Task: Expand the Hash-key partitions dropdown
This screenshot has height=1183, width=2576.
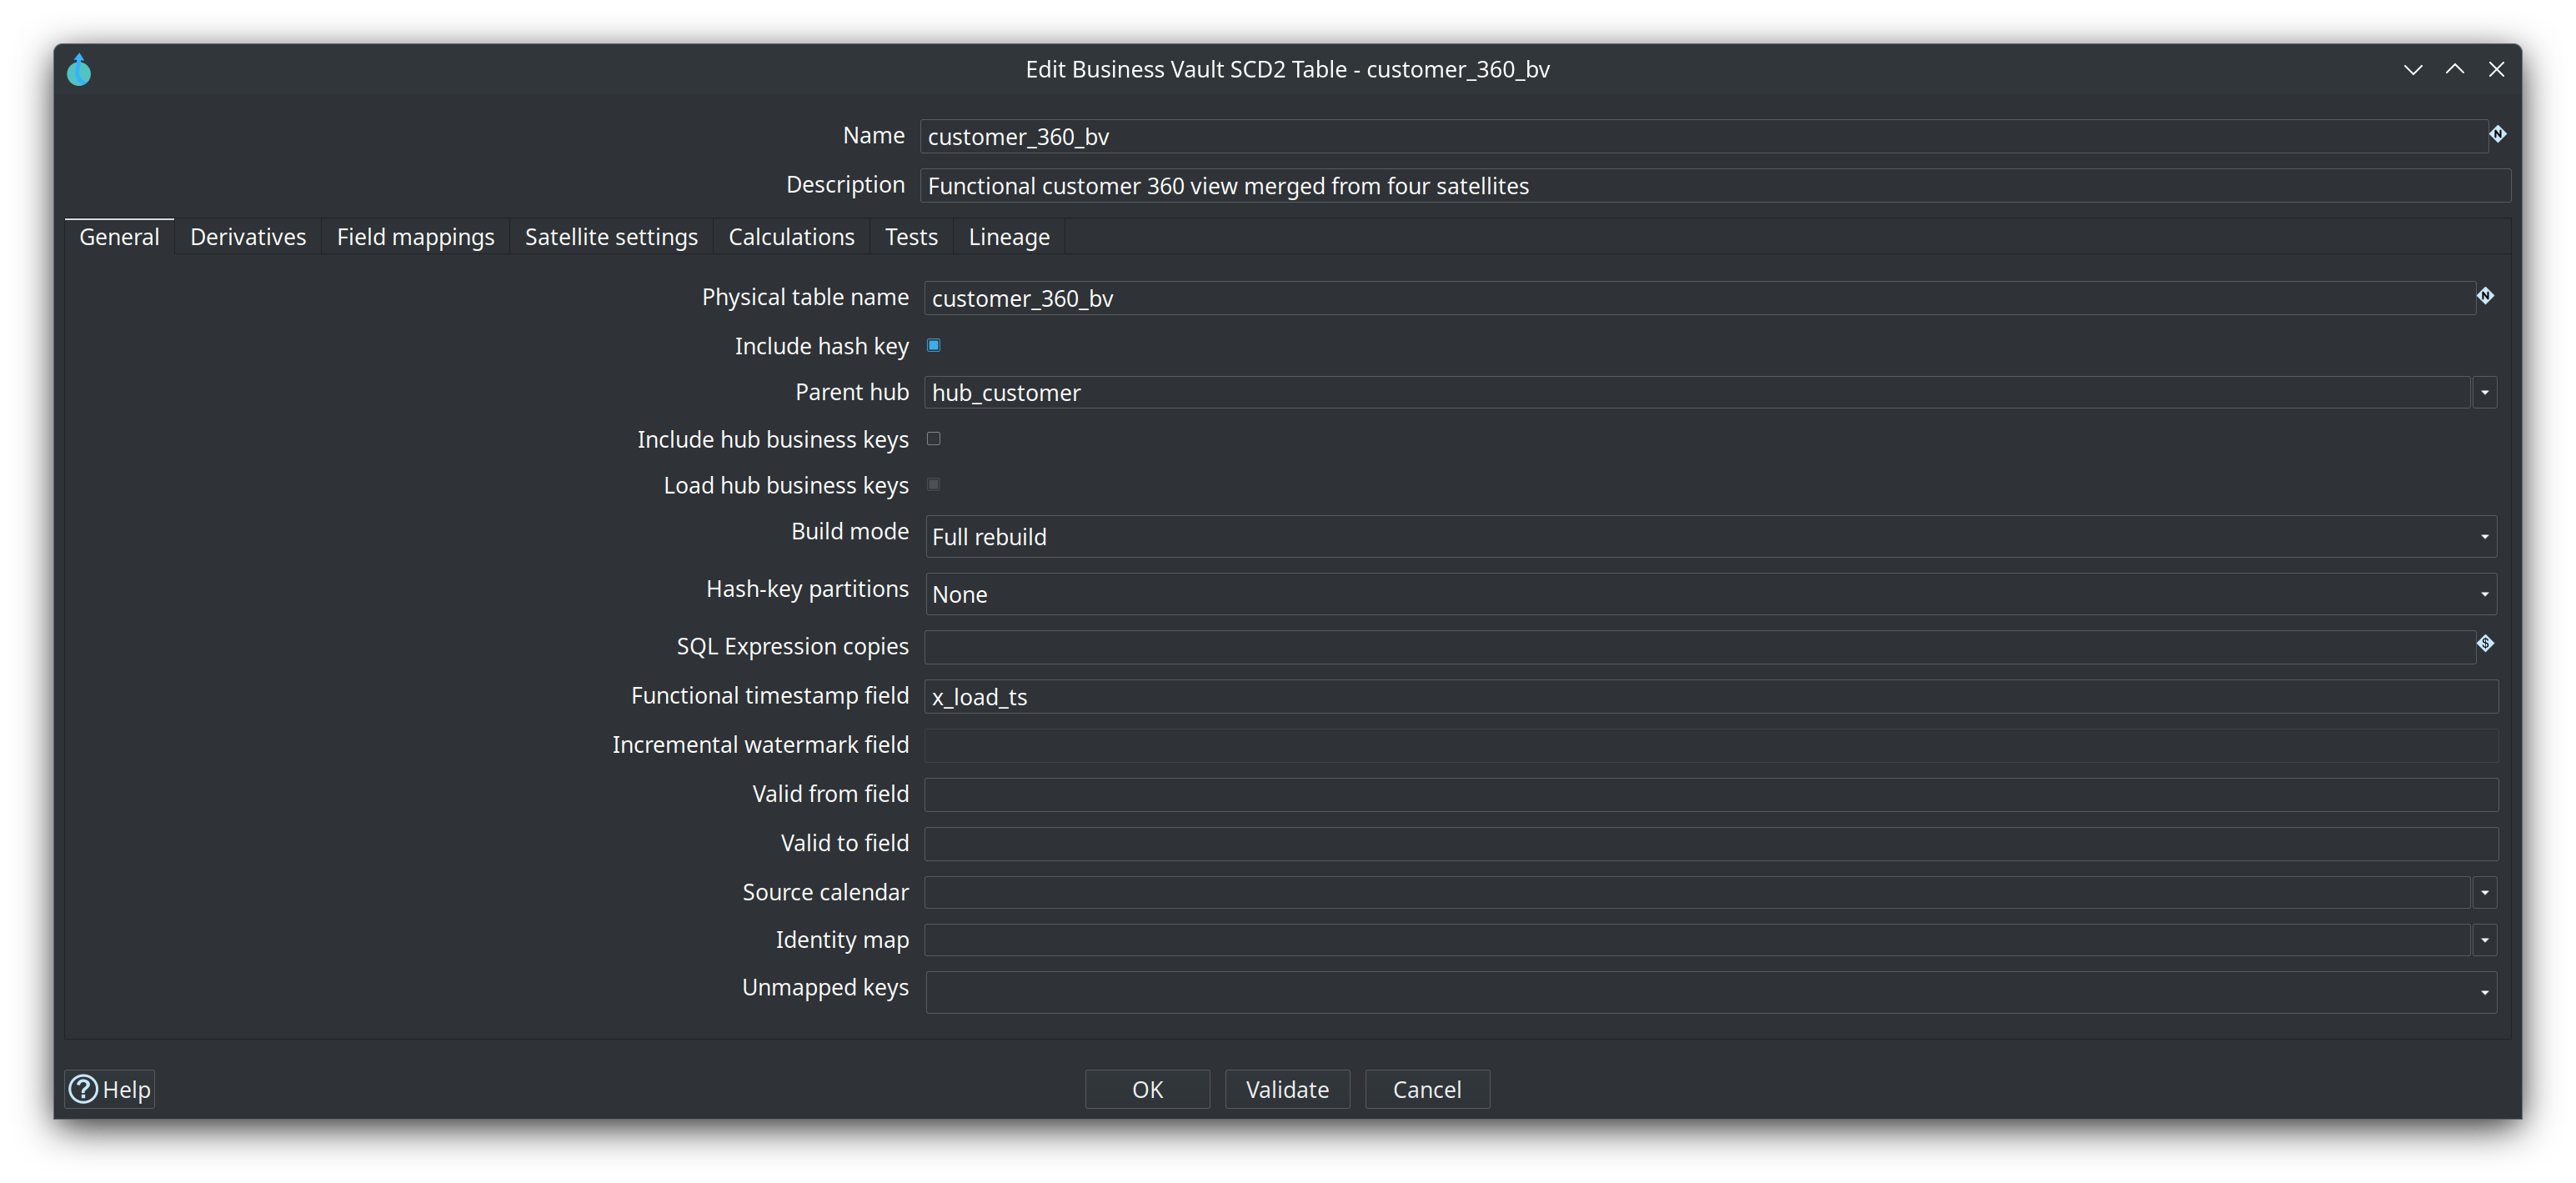Action: pyautogui.click(x=1711, y=594)
